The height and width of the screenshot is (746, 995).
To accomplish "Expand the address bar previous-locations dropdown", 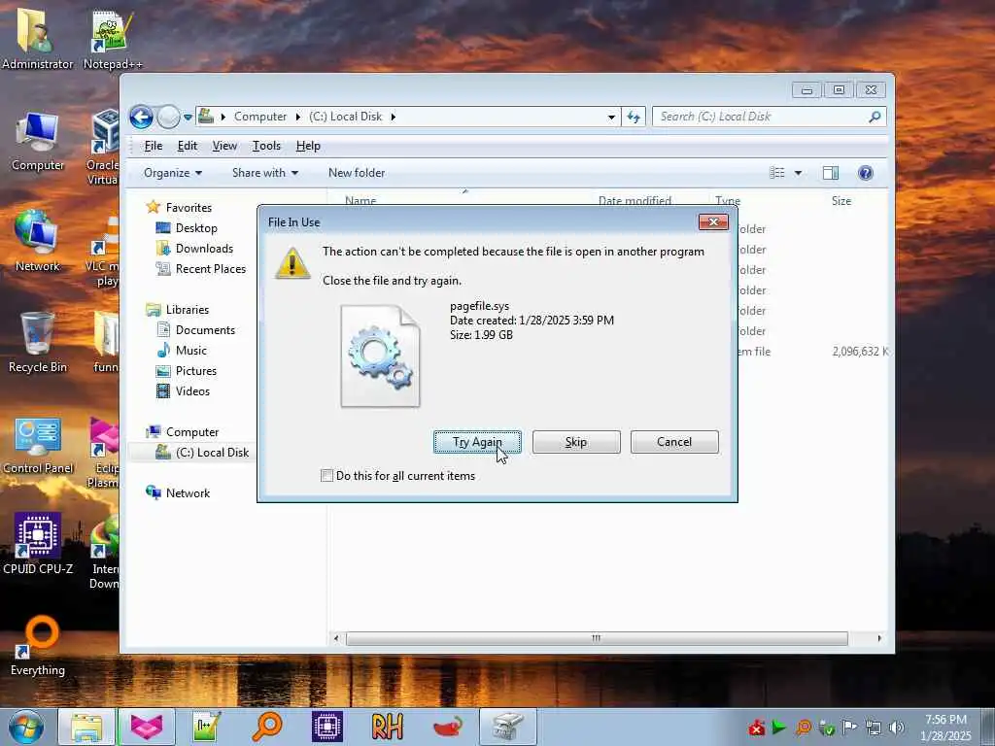I will (611, 118).
